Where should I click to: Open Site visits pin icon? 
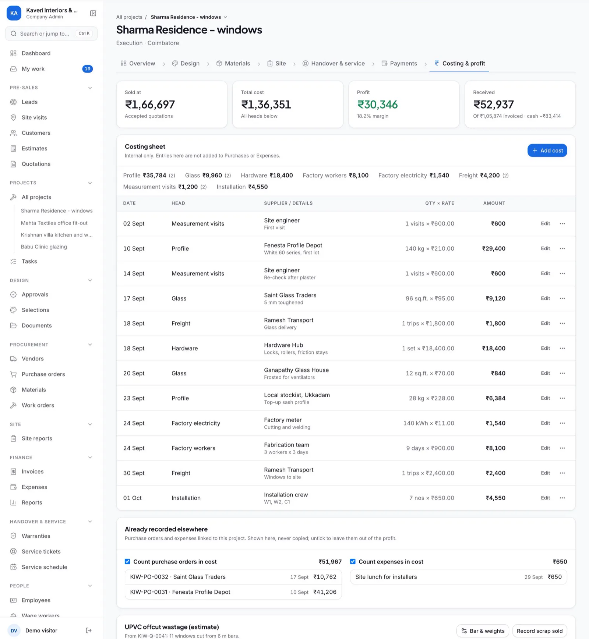[14, 117]
